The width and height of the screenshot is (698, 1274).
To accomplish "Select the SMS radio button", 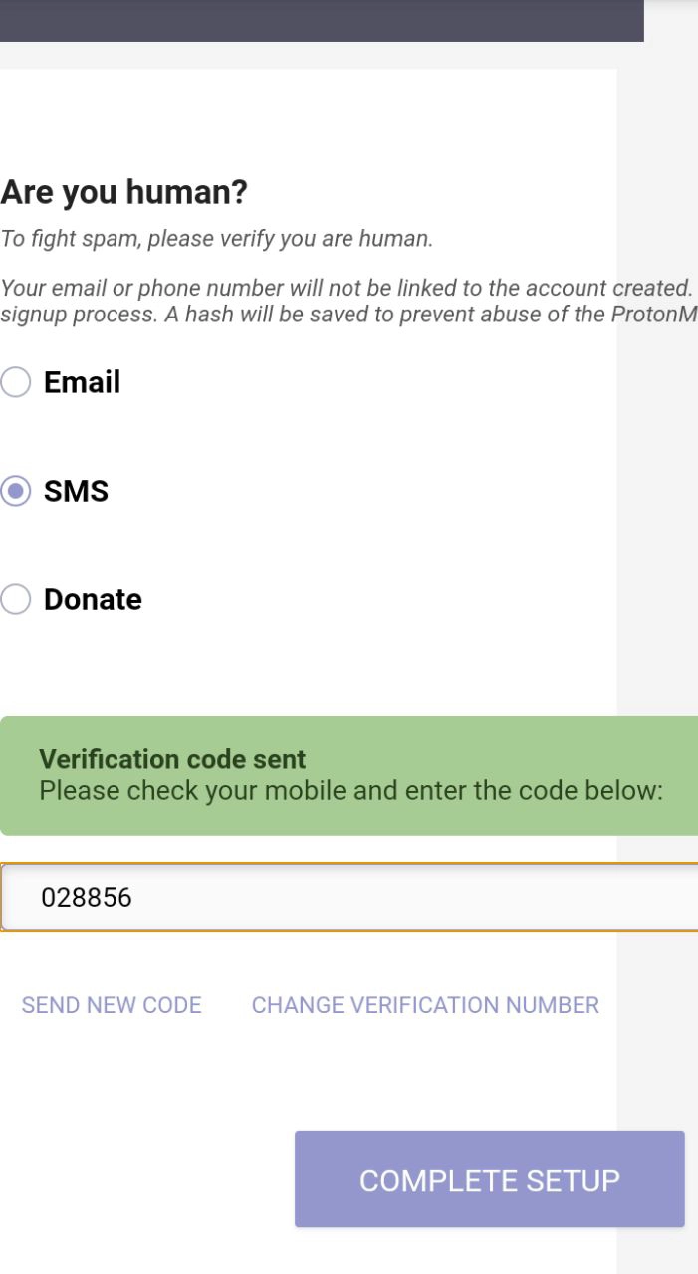I will pyautogui.click(x=15, y=492).
